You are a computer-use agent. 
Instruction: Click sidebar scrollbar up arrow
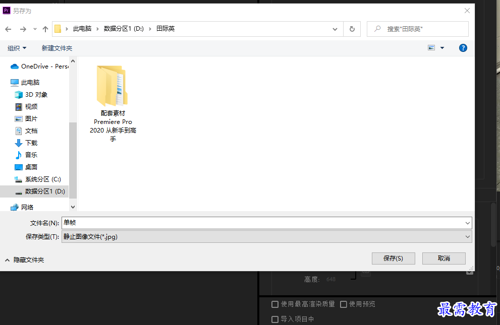73,61
